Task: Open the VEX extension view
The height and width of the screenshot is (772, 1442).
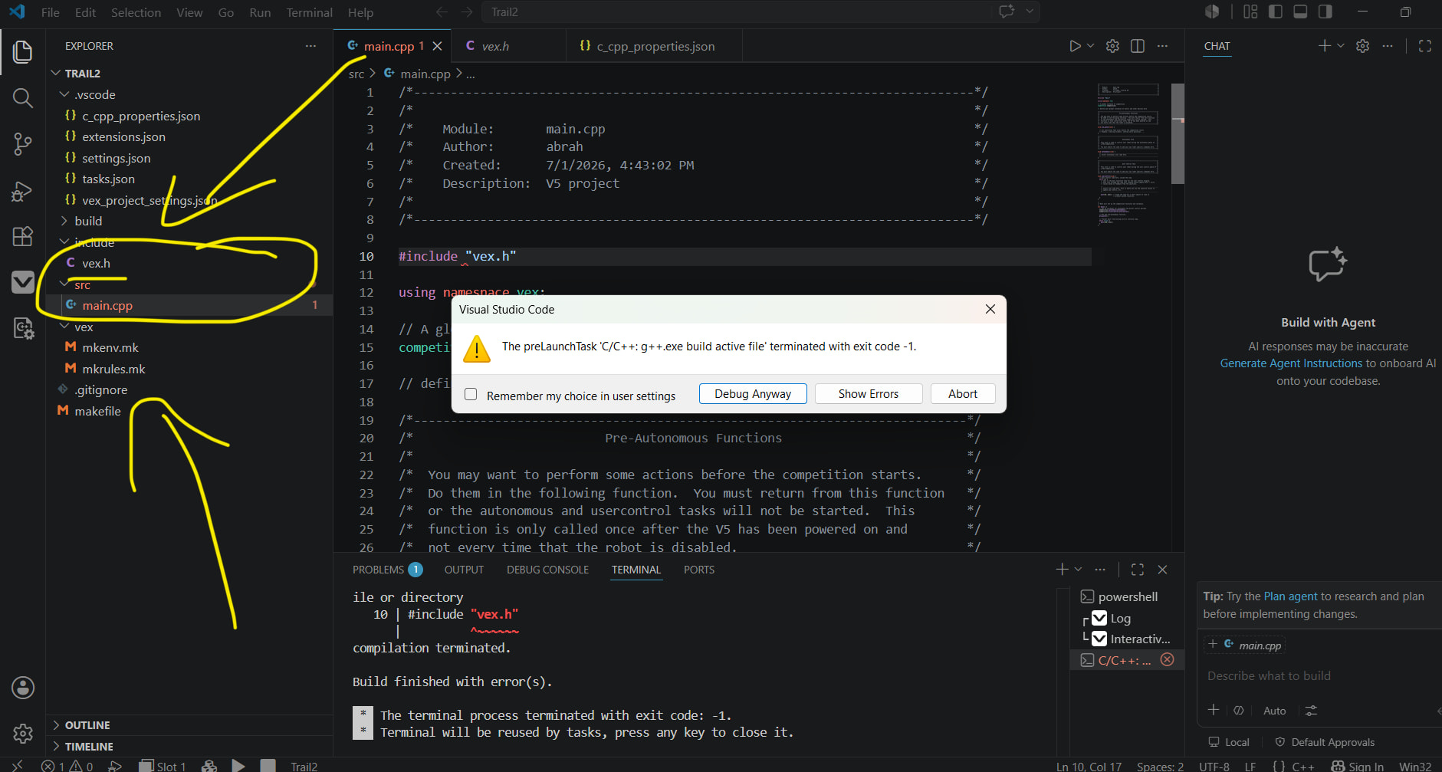Action: (22, 282)
